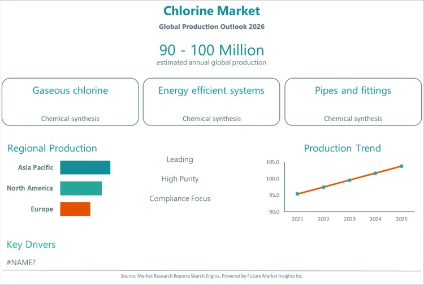Click the 90 - 100 Million figure
This screenshot has width=424, height=285.
pos(211,50)
